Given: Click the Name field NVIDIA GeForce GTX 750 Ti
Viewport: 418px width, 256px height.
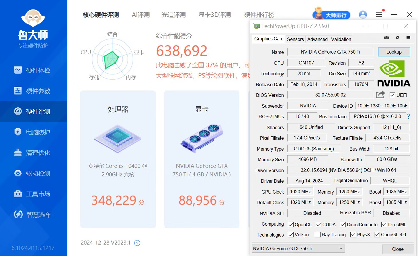Looking at the screenshot, I should click(x=330, y=52).
